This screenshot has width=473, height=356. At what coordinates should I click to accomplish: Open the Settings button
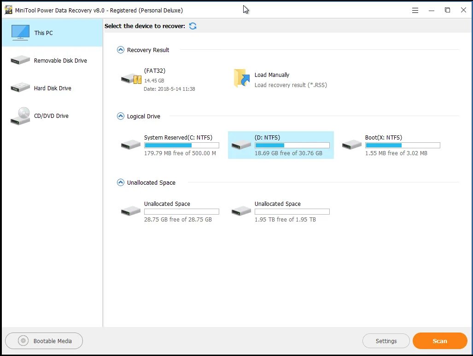click(x=386, y=341)
